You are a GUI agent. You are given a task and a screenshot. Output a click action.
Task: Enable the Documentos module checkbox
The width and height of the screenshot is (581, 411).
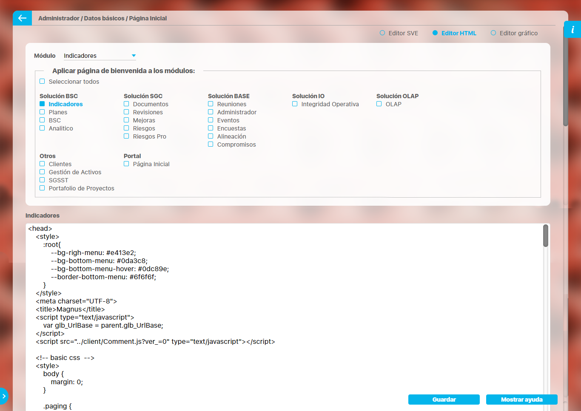(126, 104)
